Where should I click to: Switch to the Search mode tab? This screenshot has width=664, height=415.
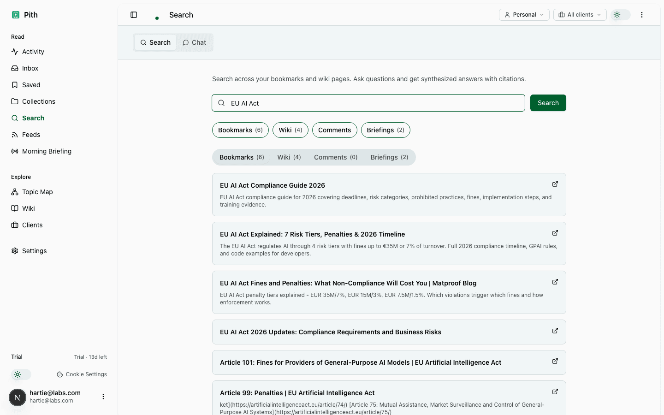[x=155, y=42]
